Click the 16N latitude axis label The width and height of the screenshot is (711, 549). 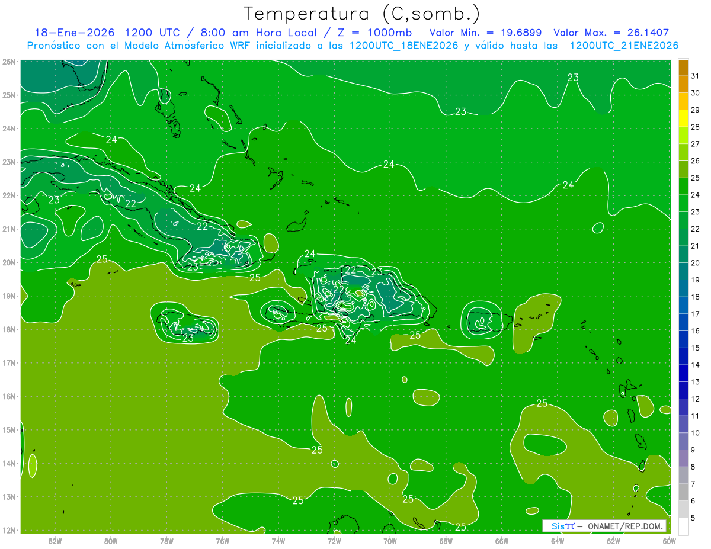pos(8,396)
